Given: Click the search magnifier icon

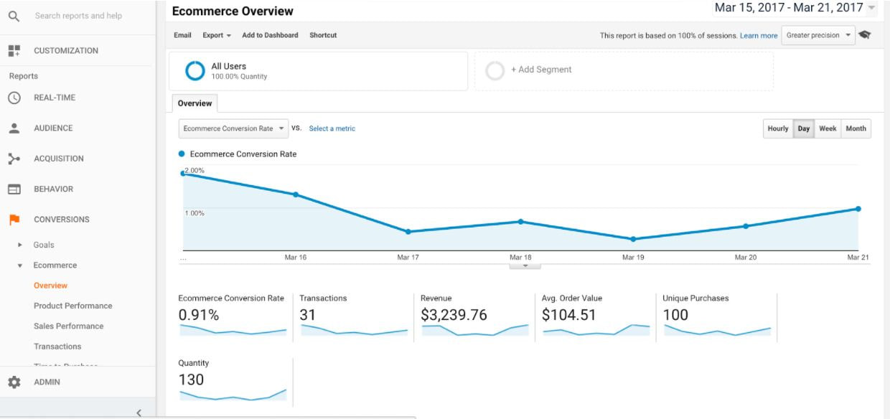Looking at the screenshot, I should point(14,16).
